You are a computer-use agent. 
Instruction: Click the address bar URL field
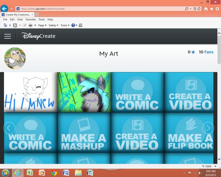pos(99,9)
